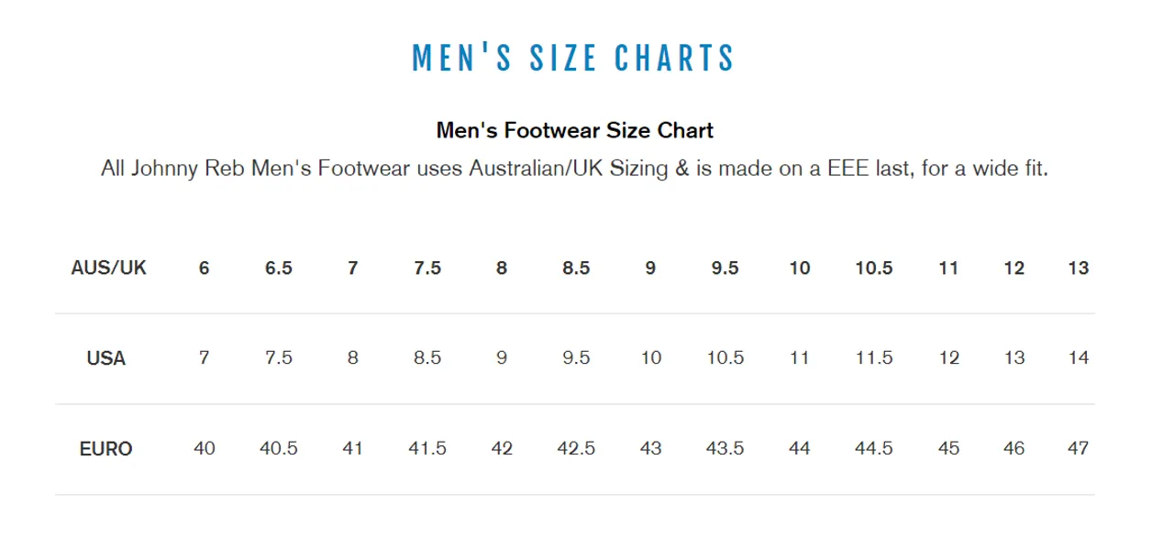1174x559 pixels.
Task: Click the AUS/UK row label
Action: tap(108, 268)
